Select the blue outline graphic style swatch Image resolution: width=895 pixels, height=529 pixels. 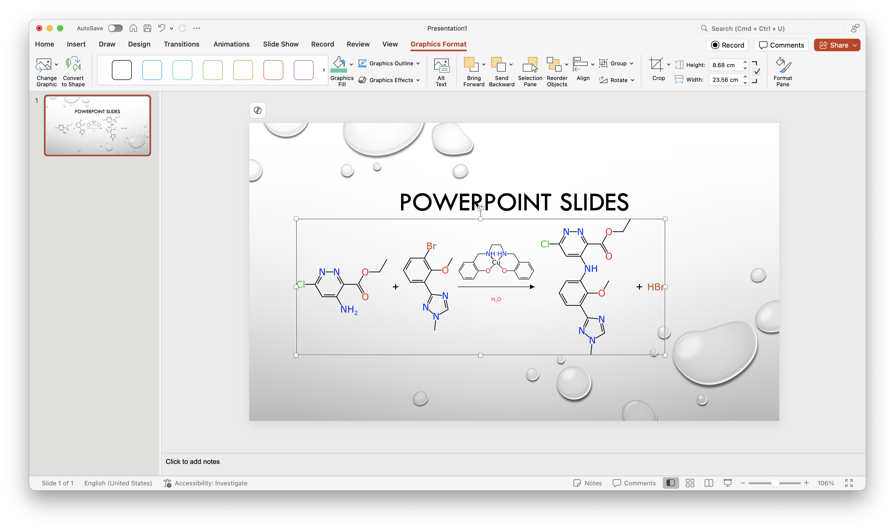coord(152,70)
